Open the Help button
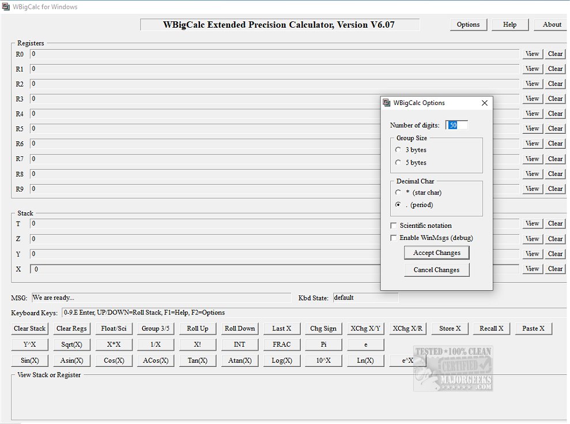 point(509,24)
